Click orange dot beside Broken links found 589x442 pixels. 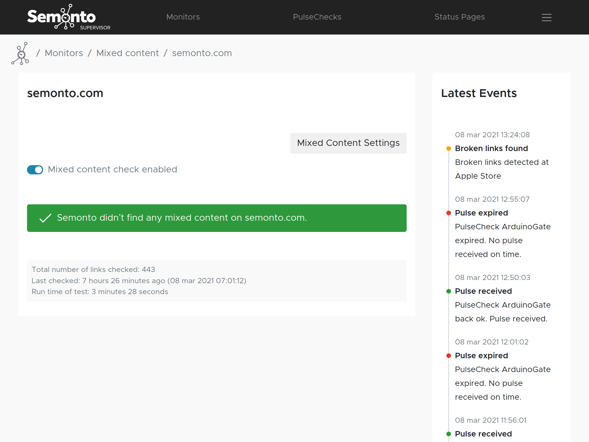[448, 148]
